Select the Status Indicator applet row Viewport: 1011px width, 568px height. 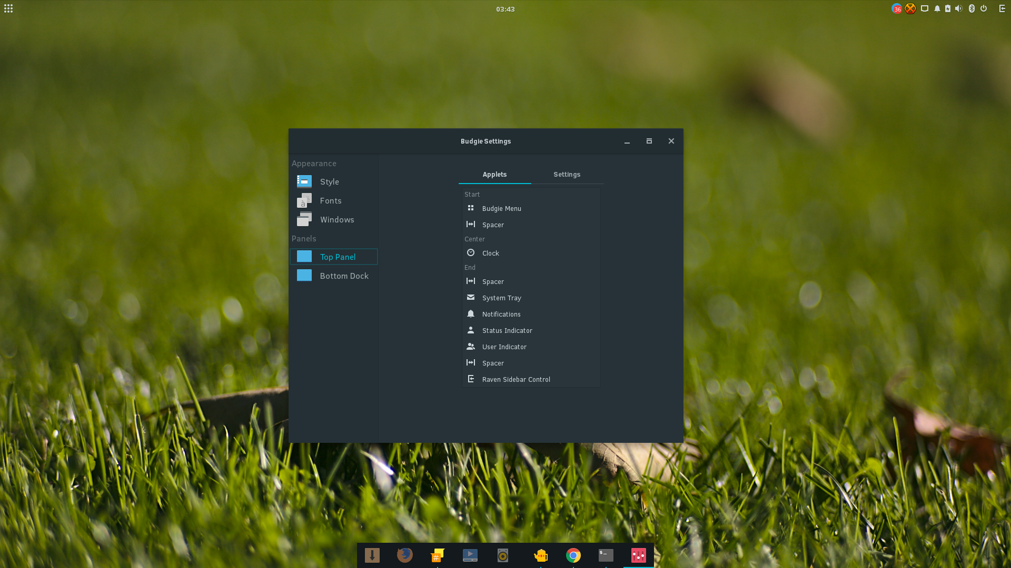coord(531,331)
